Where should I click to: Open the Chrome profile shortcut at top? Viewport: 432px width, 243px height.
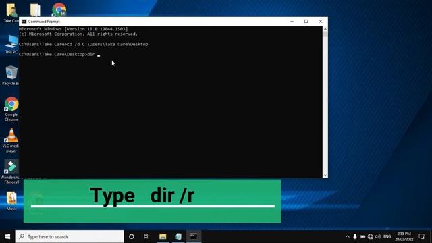59,9
